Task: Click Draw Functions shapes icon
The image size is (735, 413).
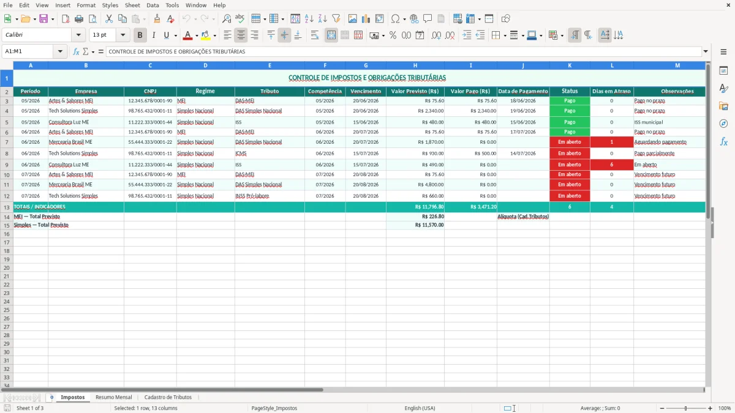Action: pos(505,19)
